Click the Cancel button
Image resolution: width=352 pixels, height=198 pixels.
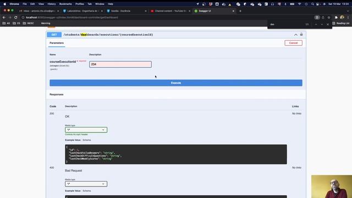(x=293, y=43)
